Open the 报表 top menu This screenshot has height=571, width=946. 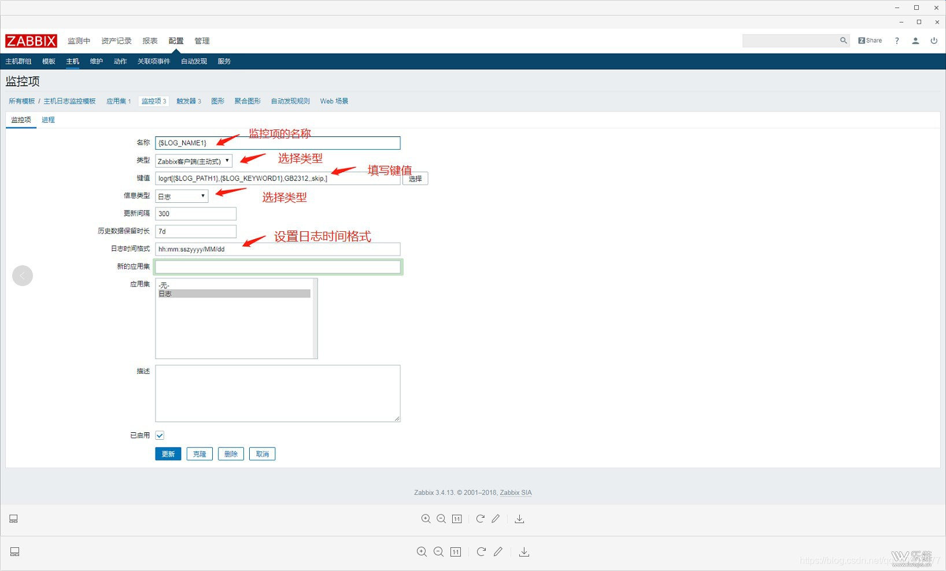(150, 41)
